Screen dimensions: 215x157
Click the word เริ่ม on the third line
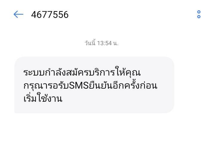[30, 98]
